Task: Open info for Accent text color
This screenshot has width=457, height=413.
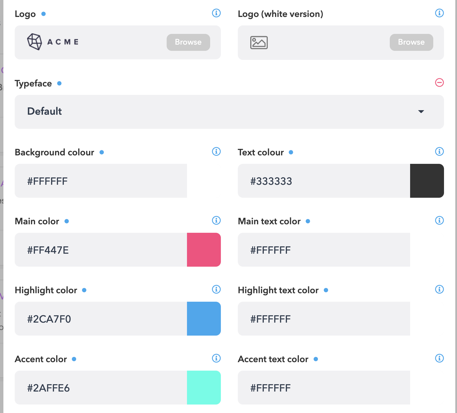Action: click(439, 358)
